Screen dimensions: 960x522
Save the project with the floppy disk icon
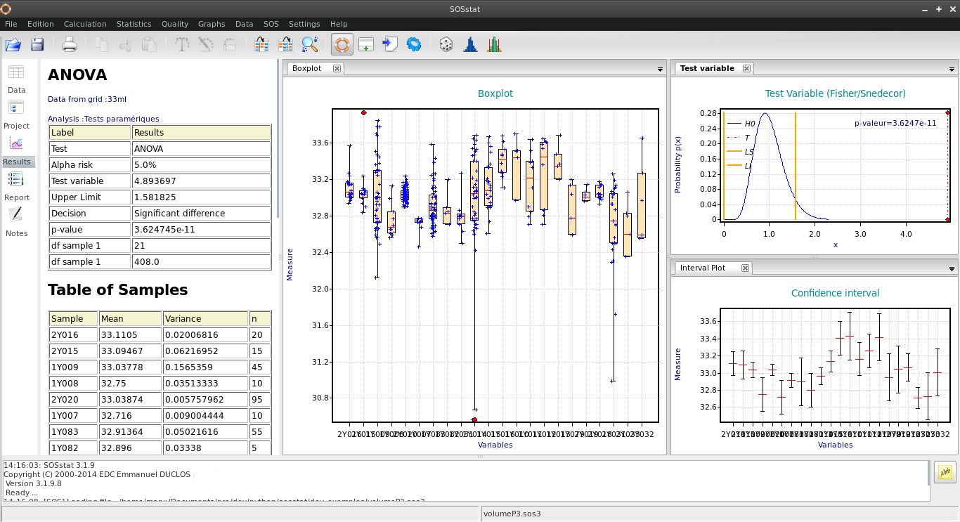37,45
